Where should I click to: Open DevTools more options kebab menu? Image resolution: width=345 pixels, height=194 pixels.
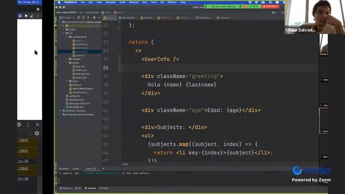click(28, 124)
